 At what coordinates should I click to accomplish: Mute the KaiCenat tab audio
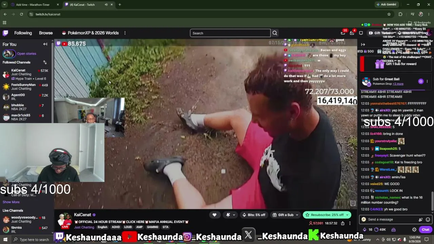[106, 5]
